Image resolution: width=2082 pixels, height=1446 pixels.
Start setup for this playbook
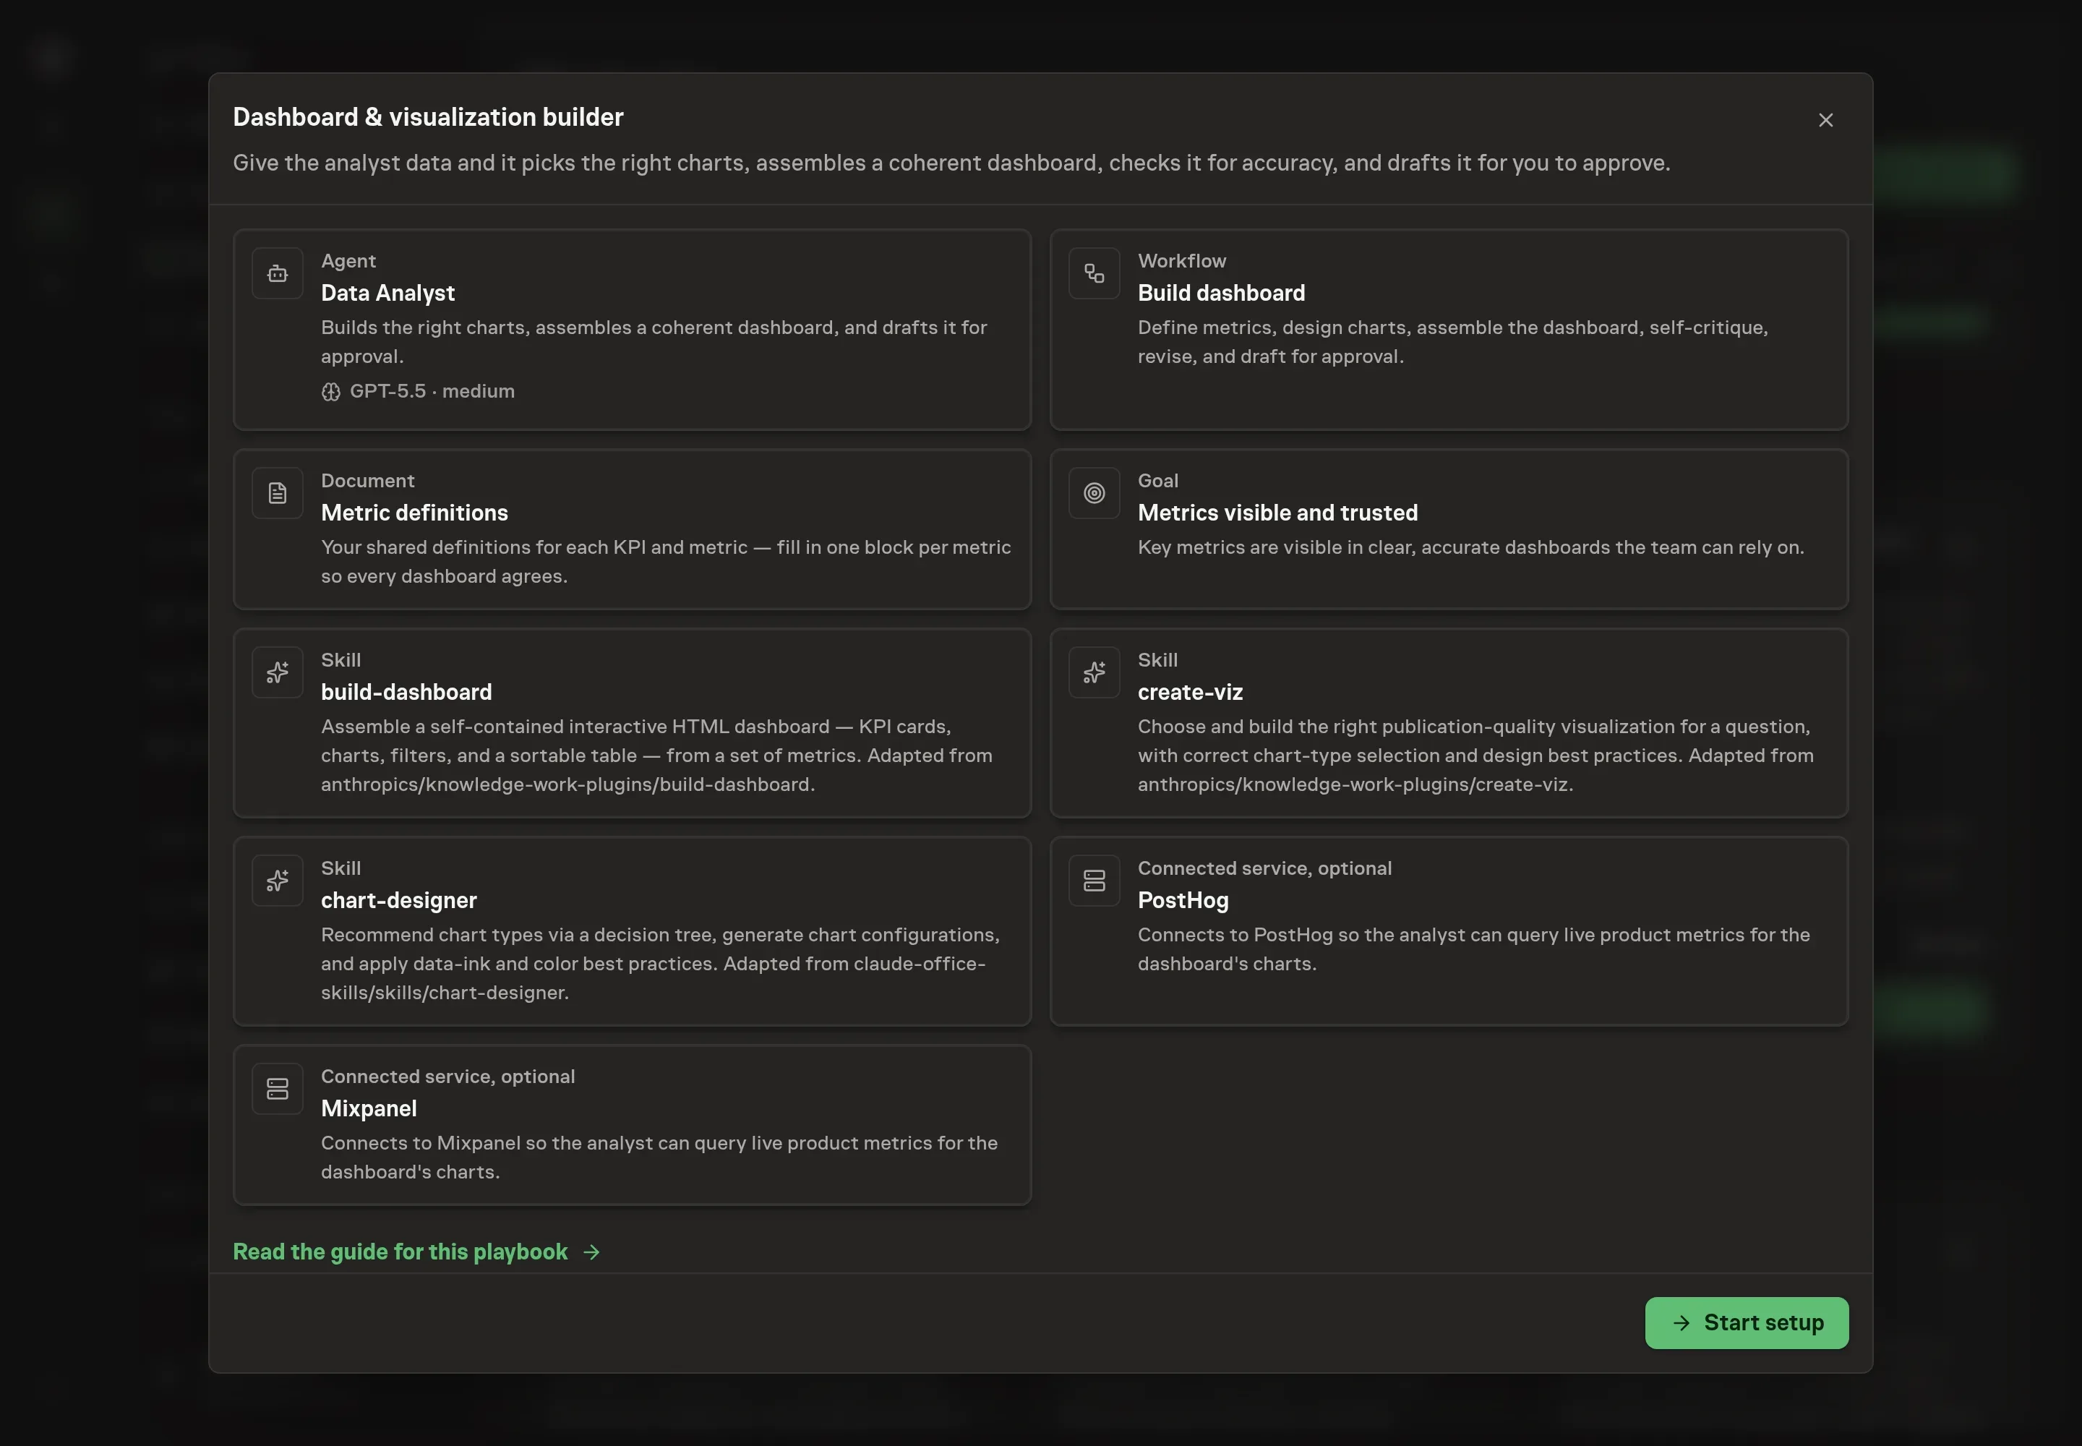[1747, 1323]
